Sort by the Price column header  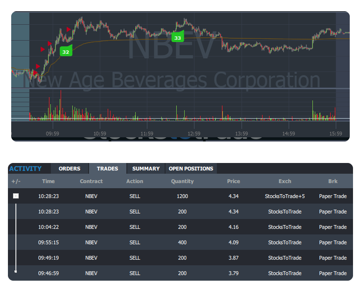[233, 181]
